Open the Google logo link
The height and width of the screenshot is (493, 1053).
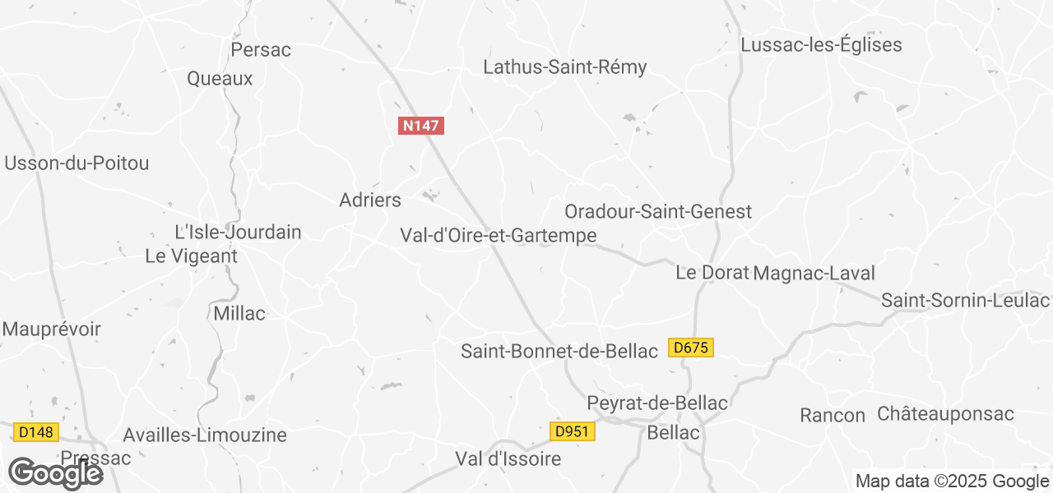point(55,474)
